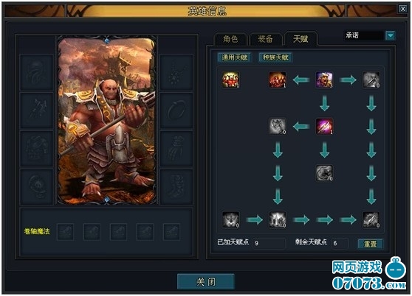Toggle the 通用天赋 general talents view

click(x=235, y=57)
